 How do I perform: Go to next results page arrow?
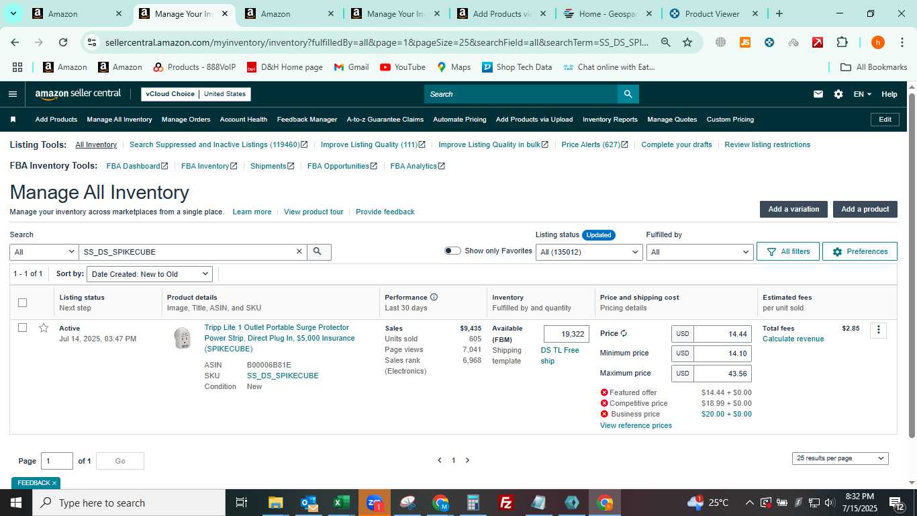(468, 460)
